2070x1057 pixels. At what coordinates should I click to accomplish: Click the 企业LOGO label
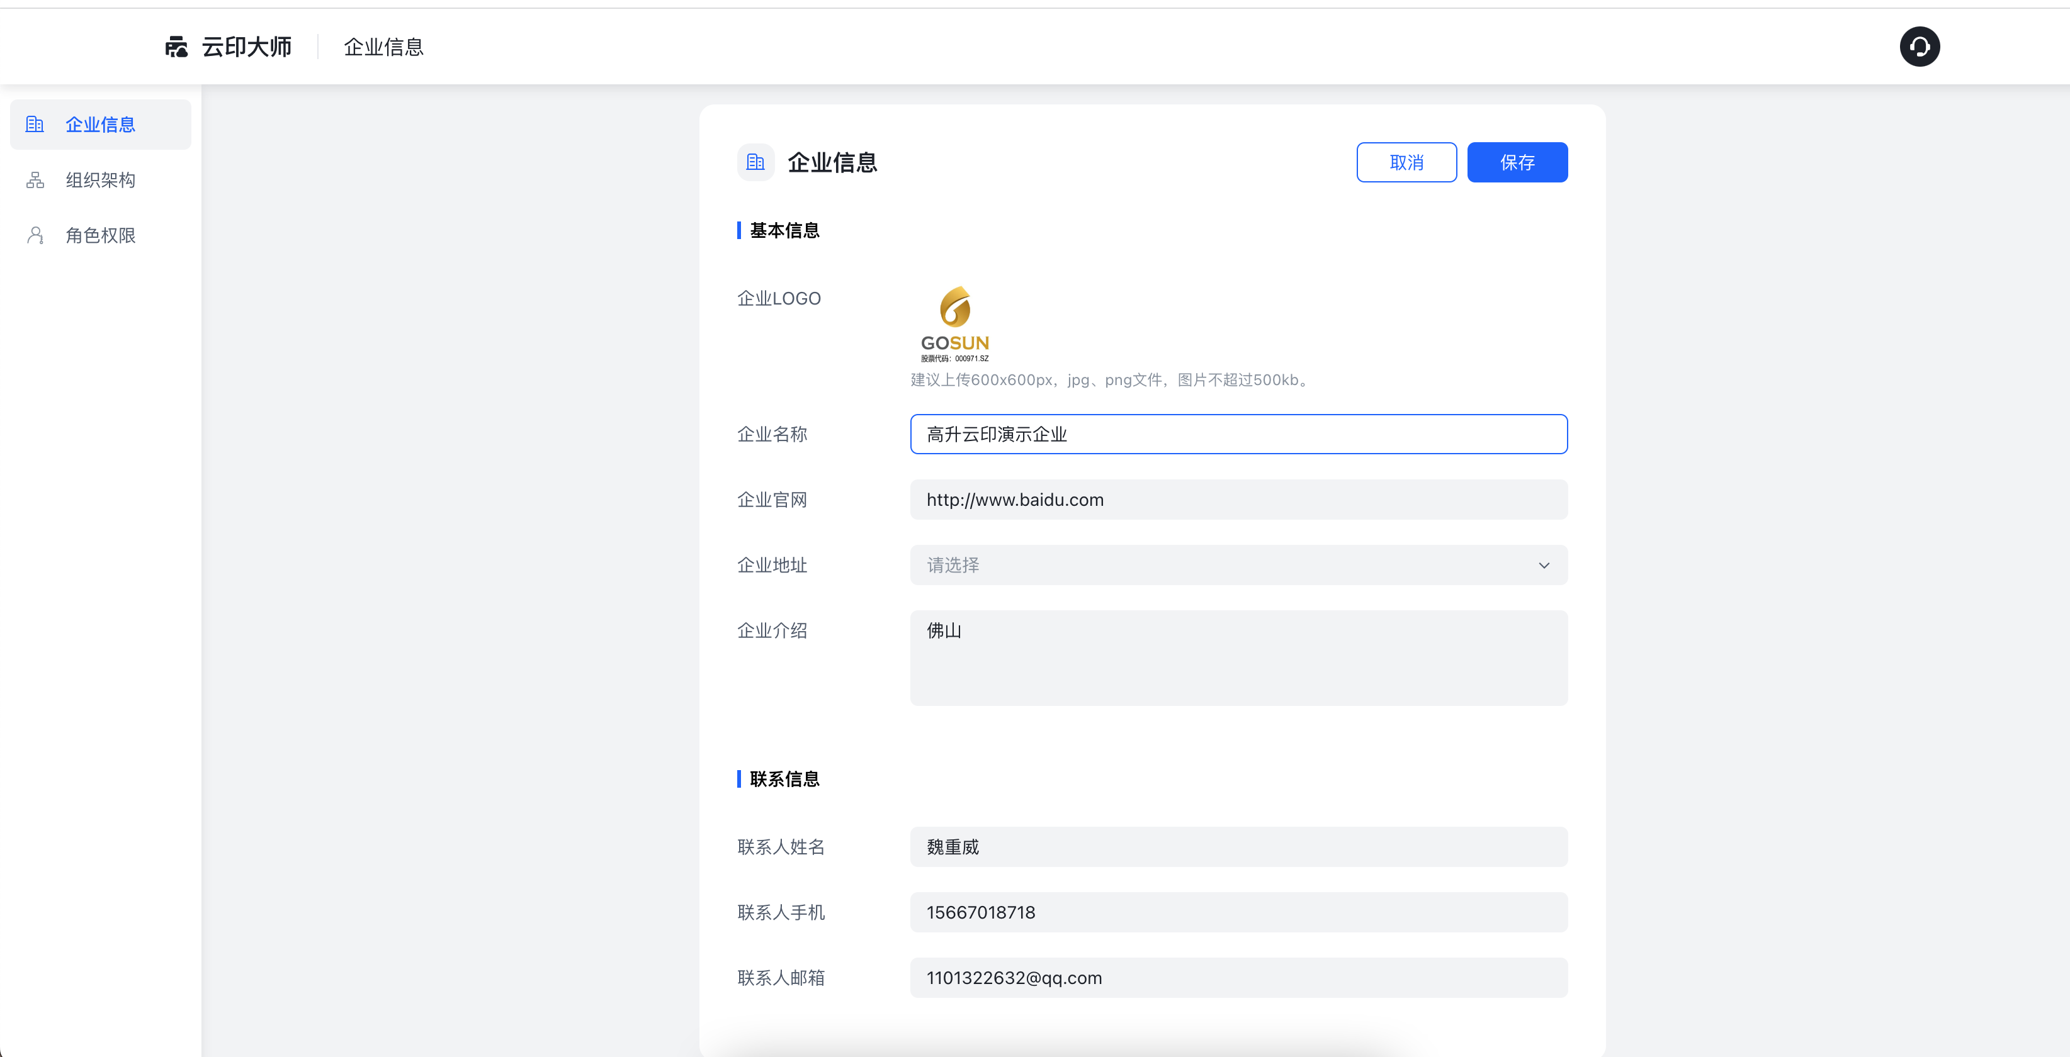tap(779, 299)
